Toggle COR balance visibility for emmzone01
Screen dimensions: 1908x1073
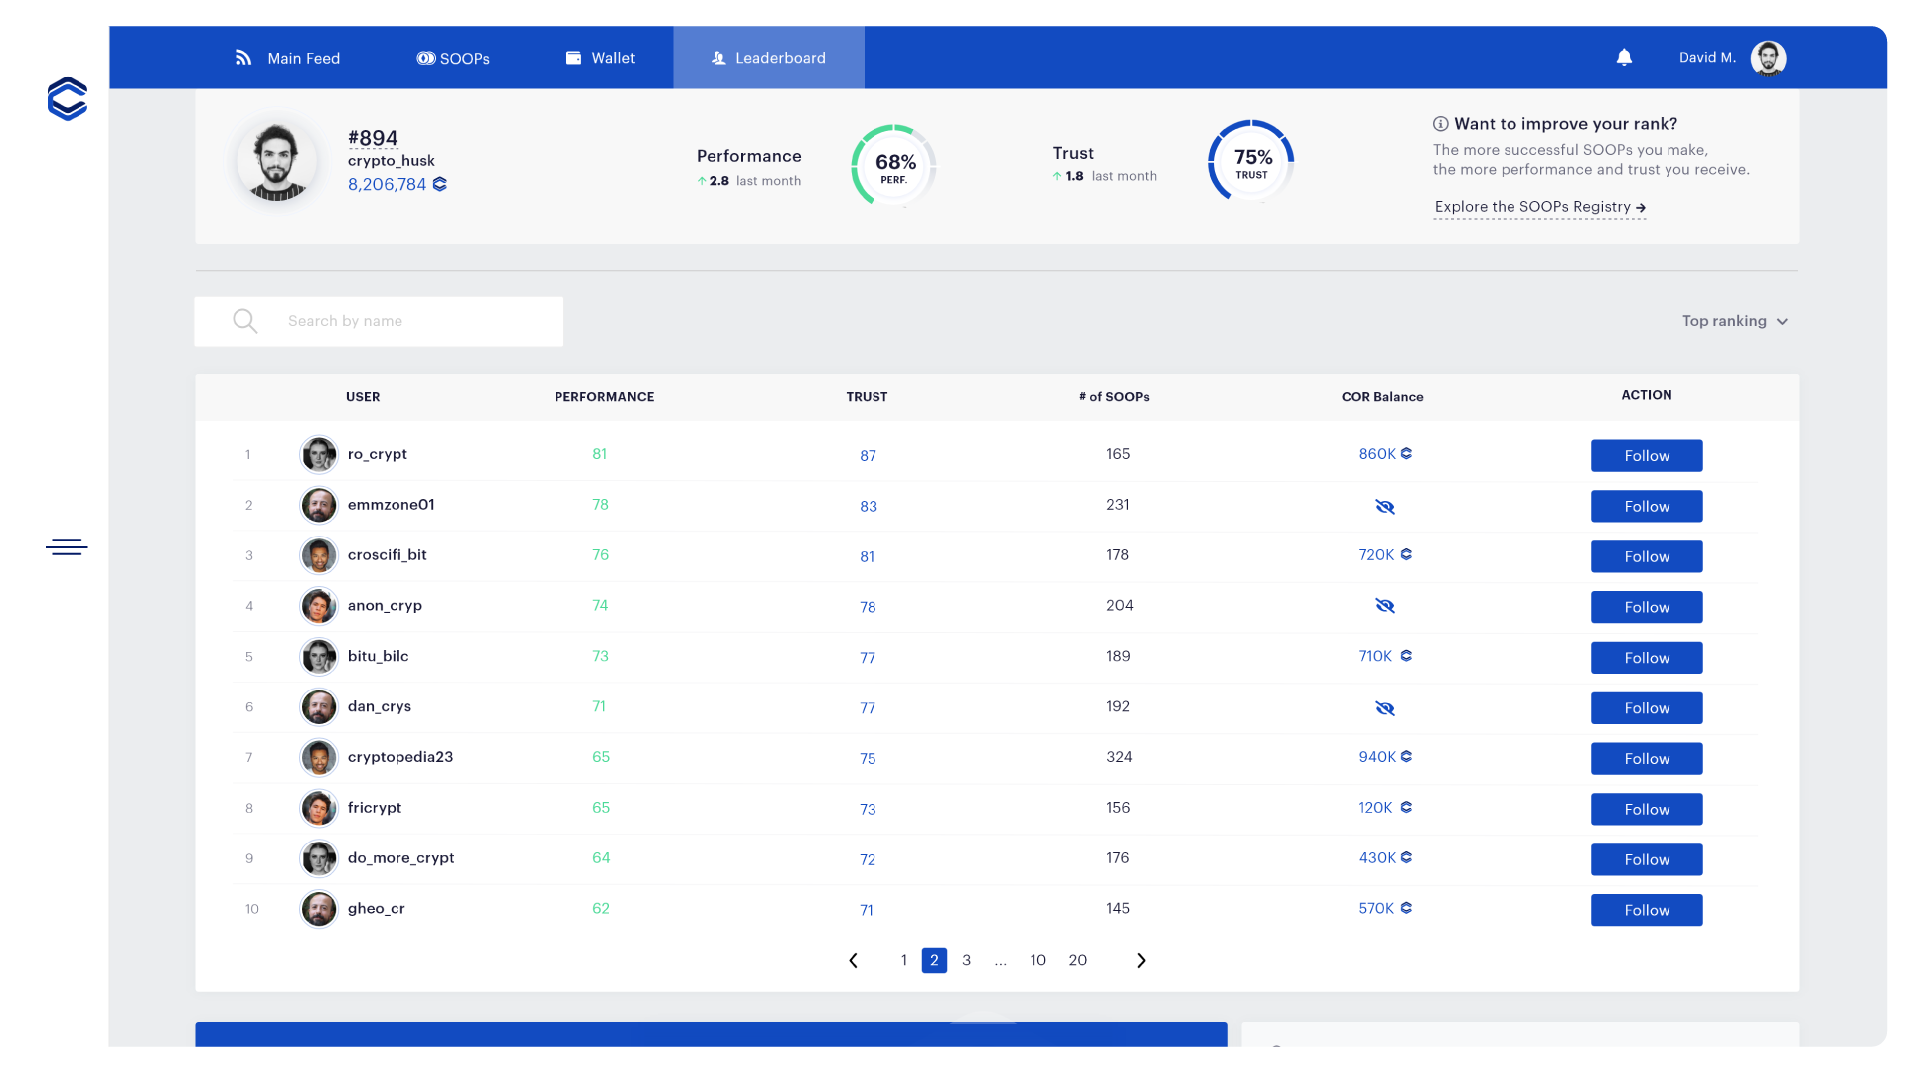pos(1384,506)
